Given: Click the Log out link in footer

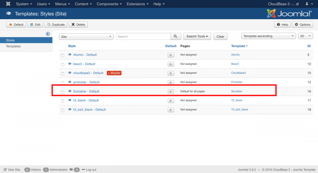Looking at the screenshot, I should click(89, 169).
